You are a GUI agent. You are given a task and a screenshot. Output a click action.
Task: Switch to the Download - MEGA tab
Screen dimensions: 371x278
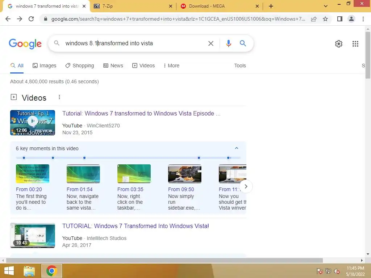pos(220,6)
